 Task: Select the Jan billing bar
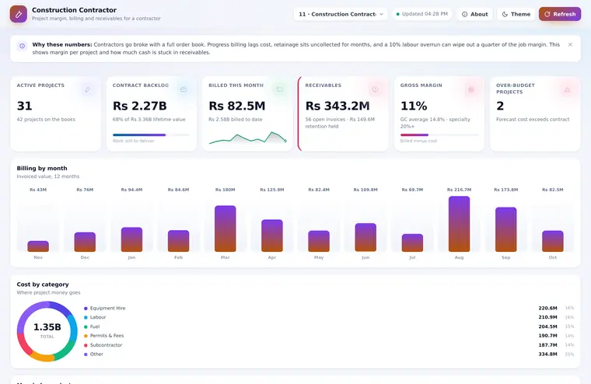pos(131,239)
